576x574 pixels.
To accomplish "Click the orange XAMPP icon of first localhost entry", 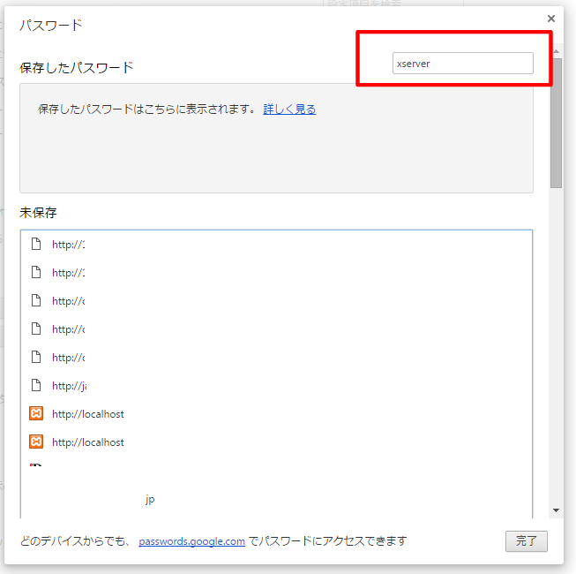I will (x=36, y=413).
